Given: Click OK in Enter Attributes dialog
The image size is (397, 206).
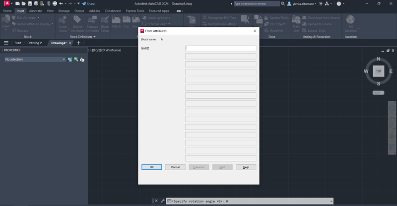Looking at the screenshot, I should [151, 167].
